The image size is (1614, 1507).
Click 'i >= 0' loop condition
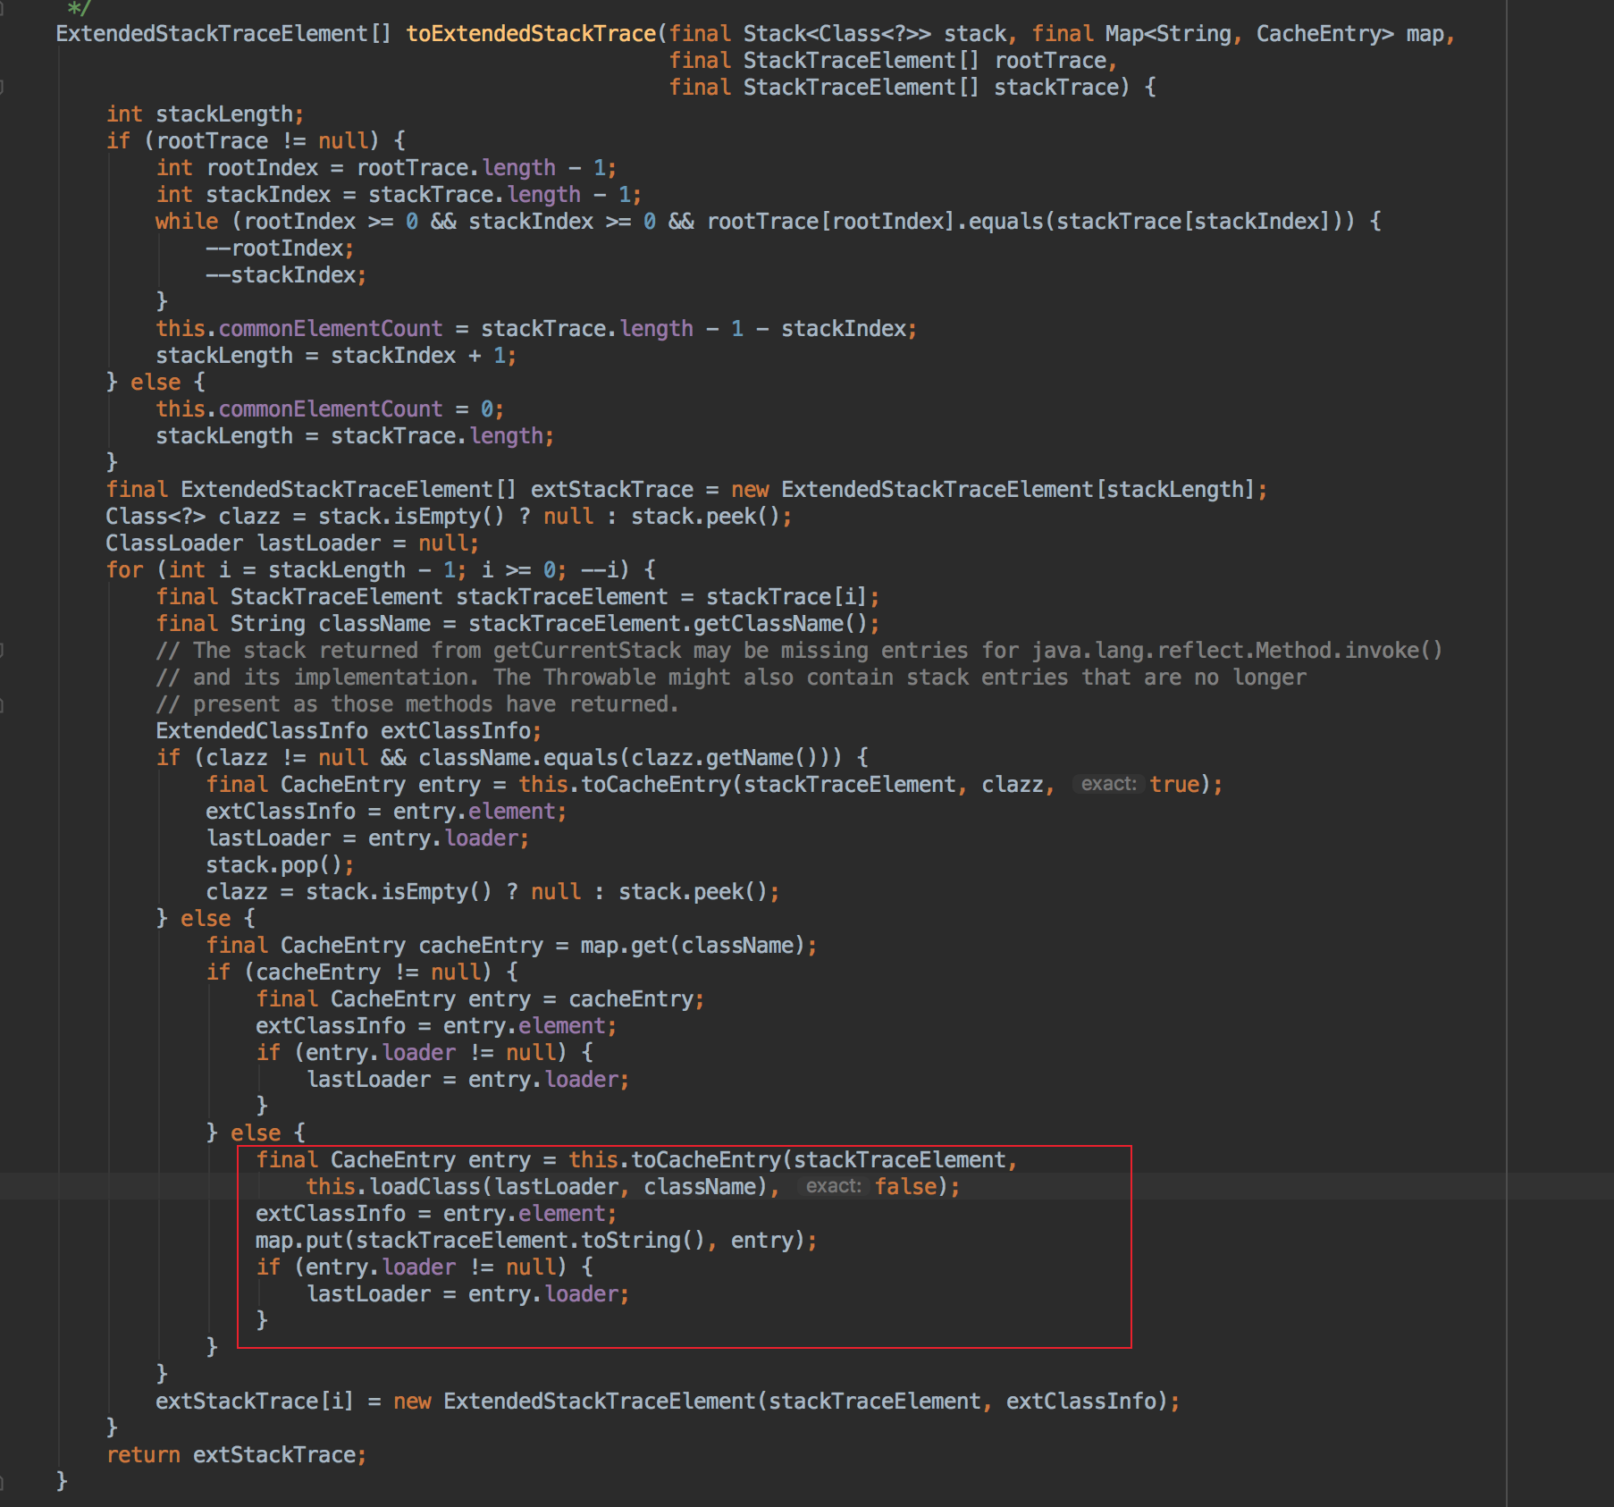pos(517,570)
